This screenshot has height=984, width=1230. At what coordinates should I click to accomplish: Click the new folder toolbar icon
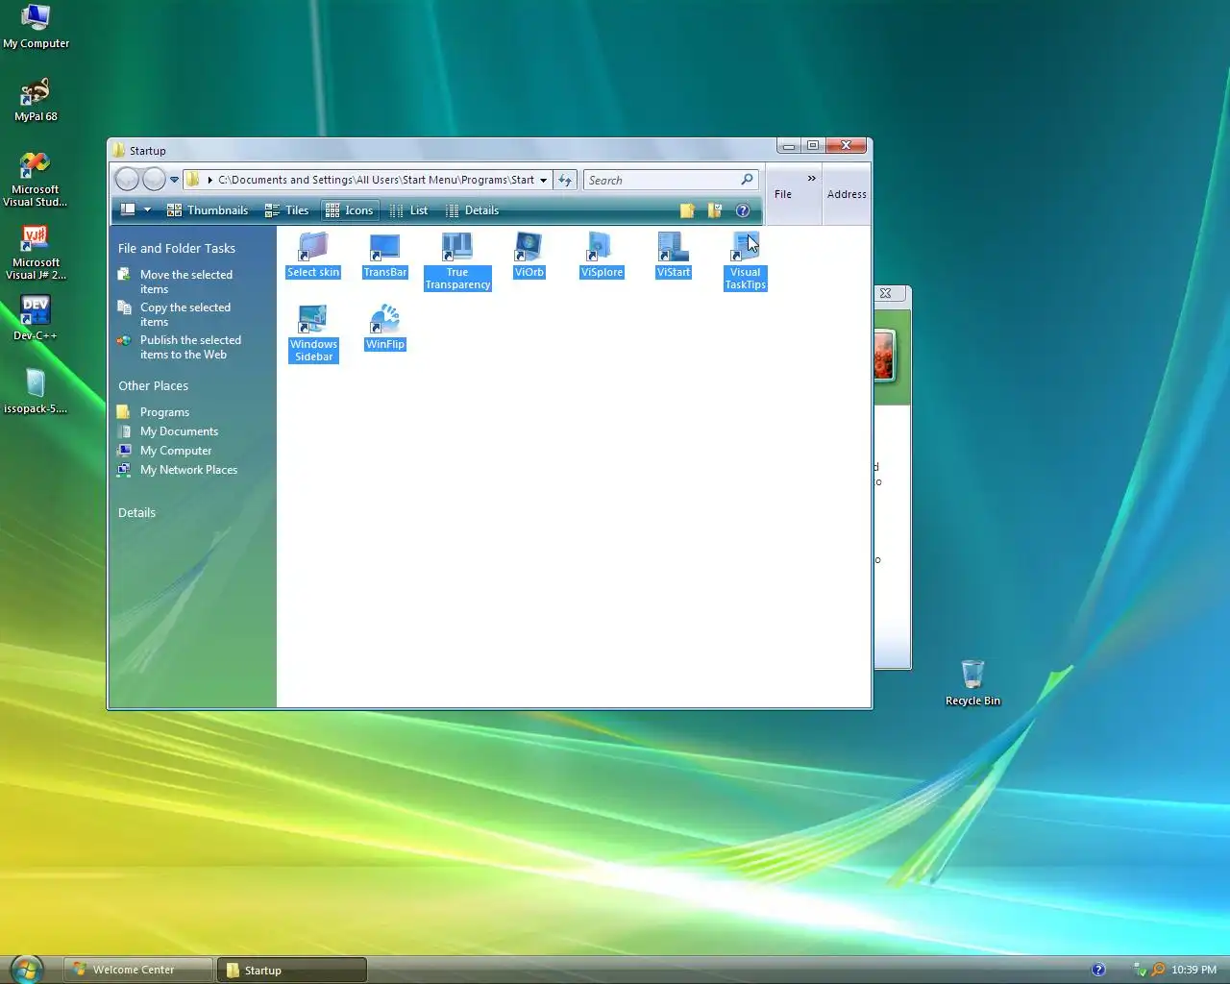click(687, 210)
